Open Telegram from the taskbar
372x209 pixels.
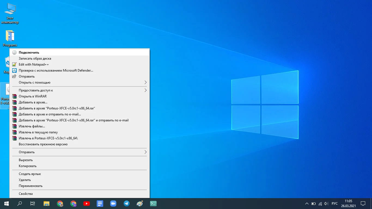126,203
